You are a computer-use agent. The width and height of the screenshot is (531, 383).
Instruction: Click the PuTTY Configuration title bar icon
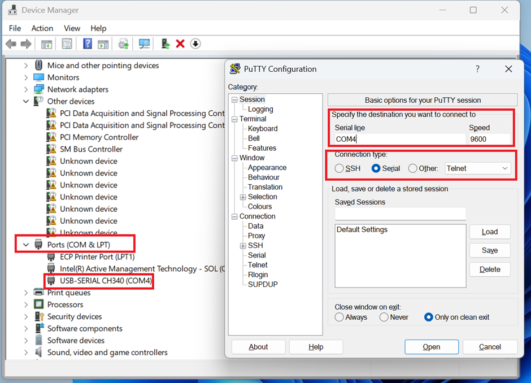(235, 69)
